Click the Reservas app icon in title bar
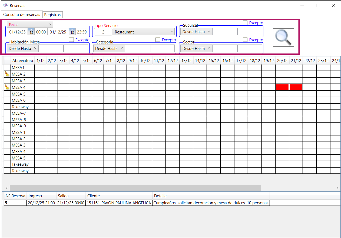The width and height of the screenshot is (341, 238). 5,5
